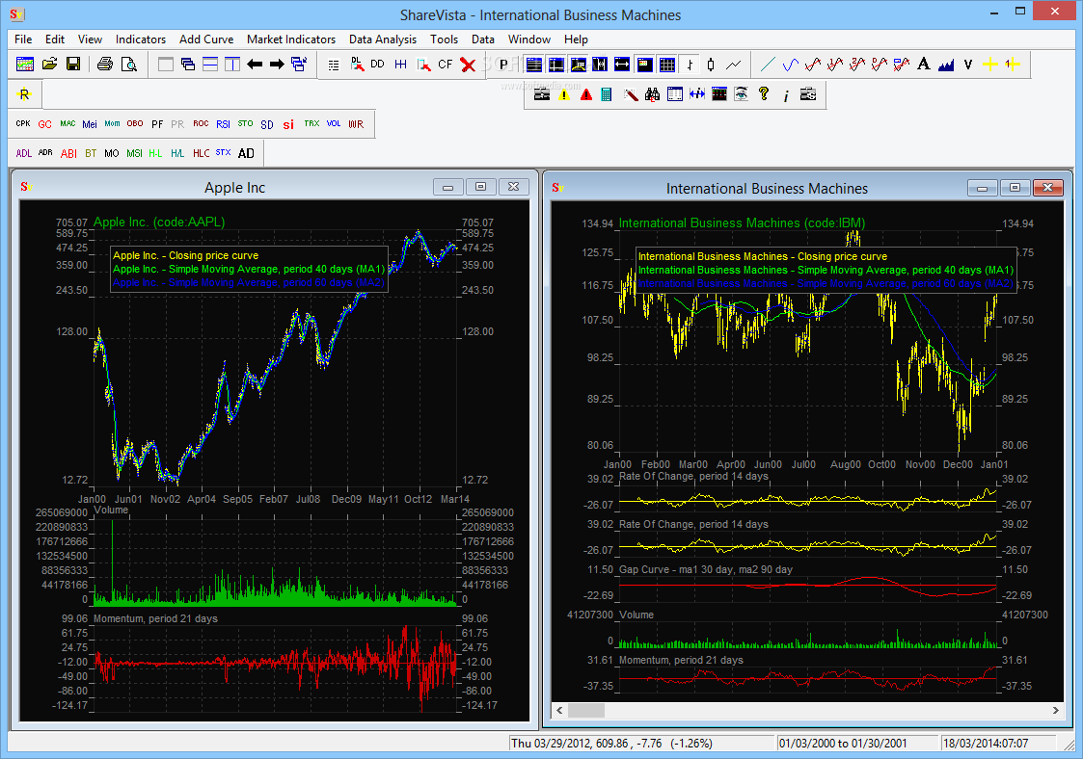Open the Data Analysis menu

[x=383, y=39]
